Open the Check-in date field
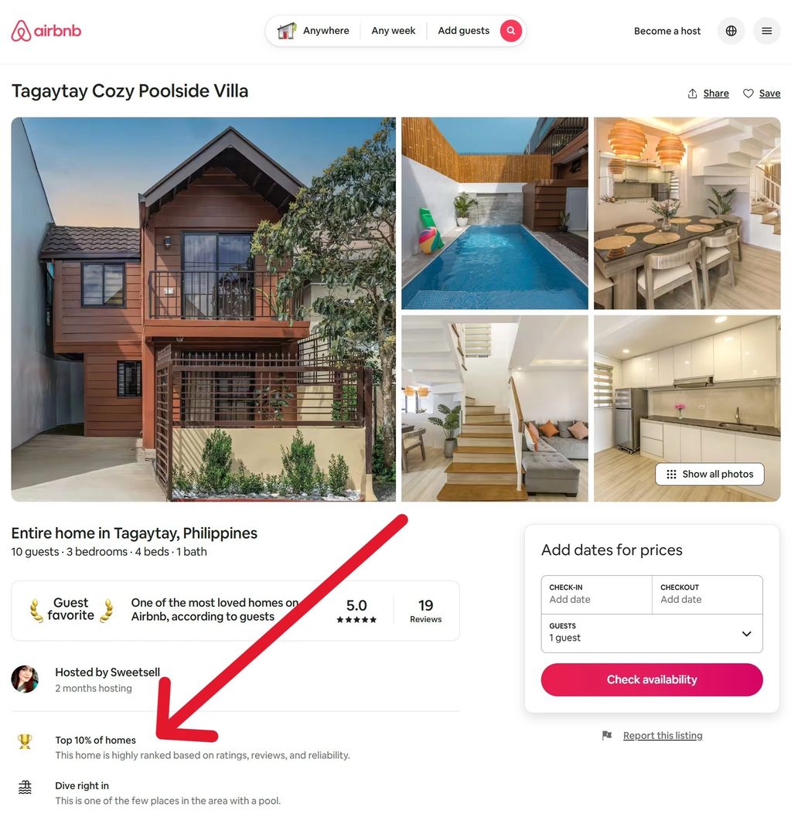This screenshot has width=791, height=817. tap(596, 594)
